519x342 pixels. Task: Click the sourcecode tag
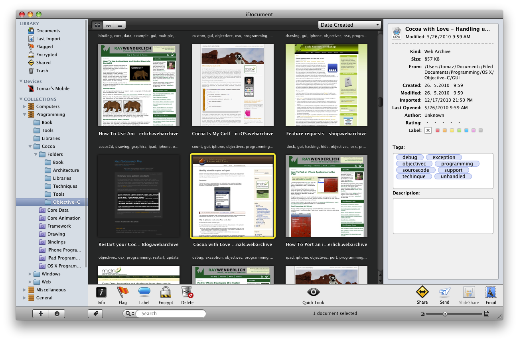click(415, 170)
